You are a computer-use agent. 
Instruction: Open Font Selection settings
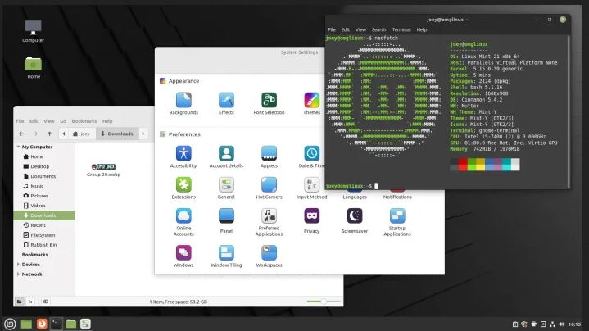[269, 103]
